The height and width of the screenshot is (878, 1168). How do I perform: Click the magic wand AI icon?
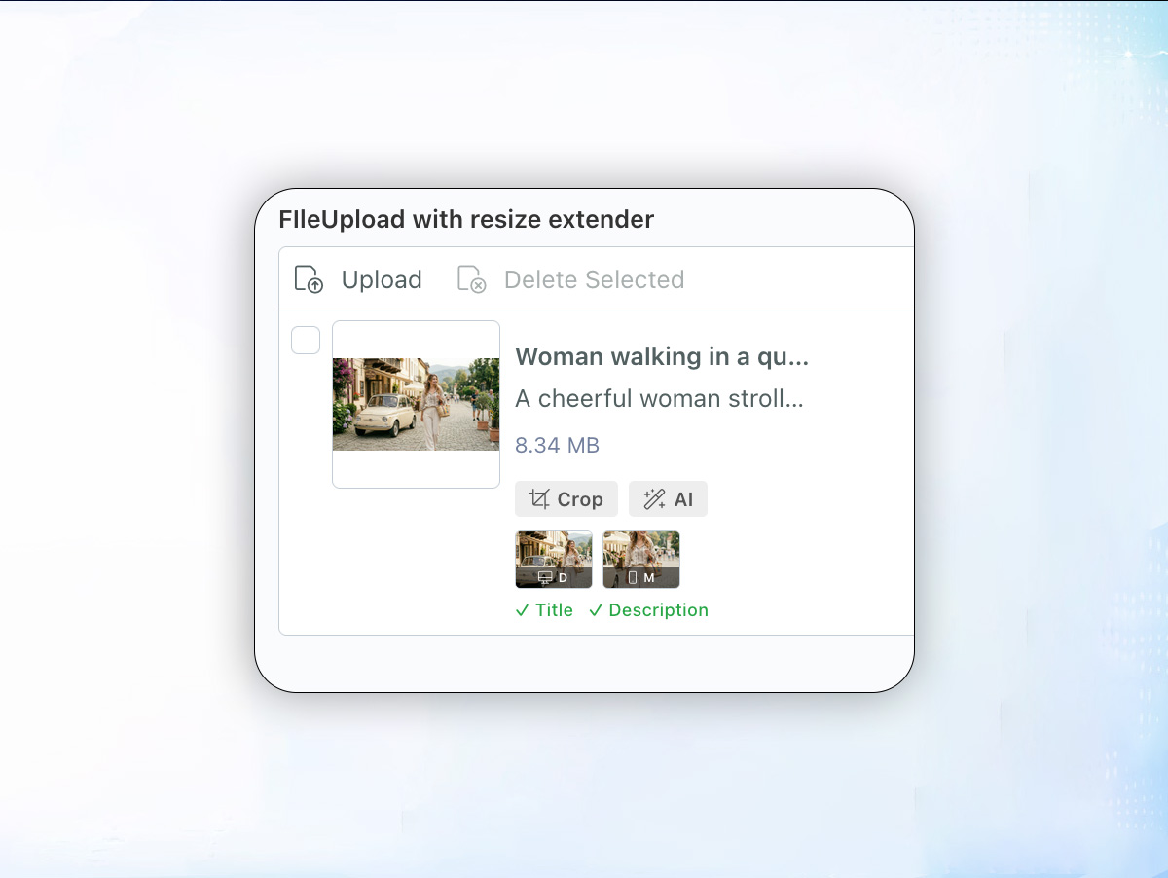coord(654,499)
